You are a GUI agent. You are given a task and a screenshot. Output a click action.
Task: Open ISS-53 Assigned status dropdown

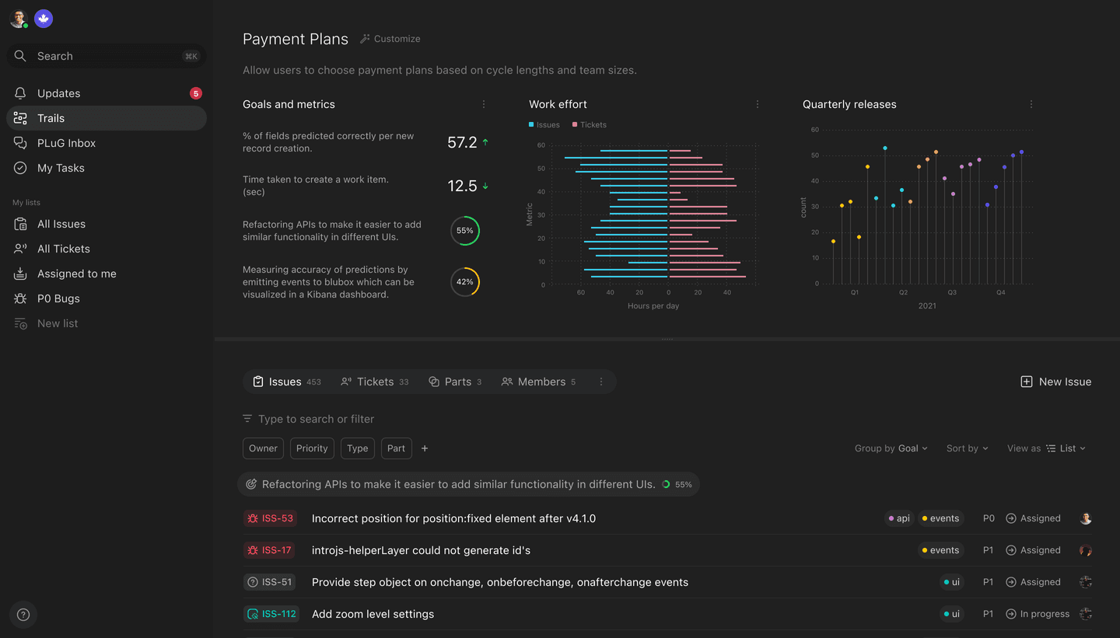(1034, 518)
